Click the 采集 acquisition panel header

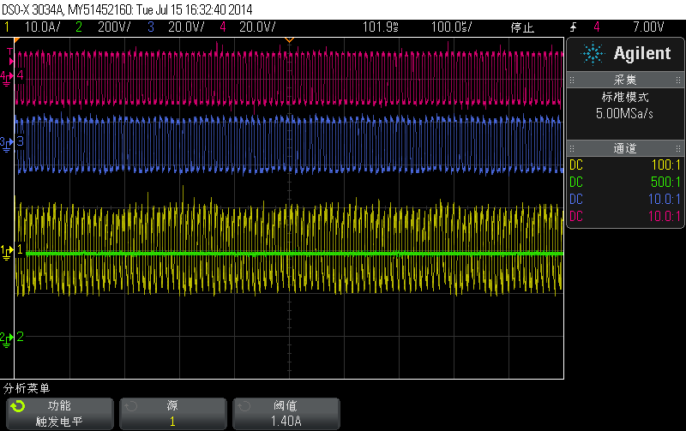pyautogui.click(x=624, y=79)
